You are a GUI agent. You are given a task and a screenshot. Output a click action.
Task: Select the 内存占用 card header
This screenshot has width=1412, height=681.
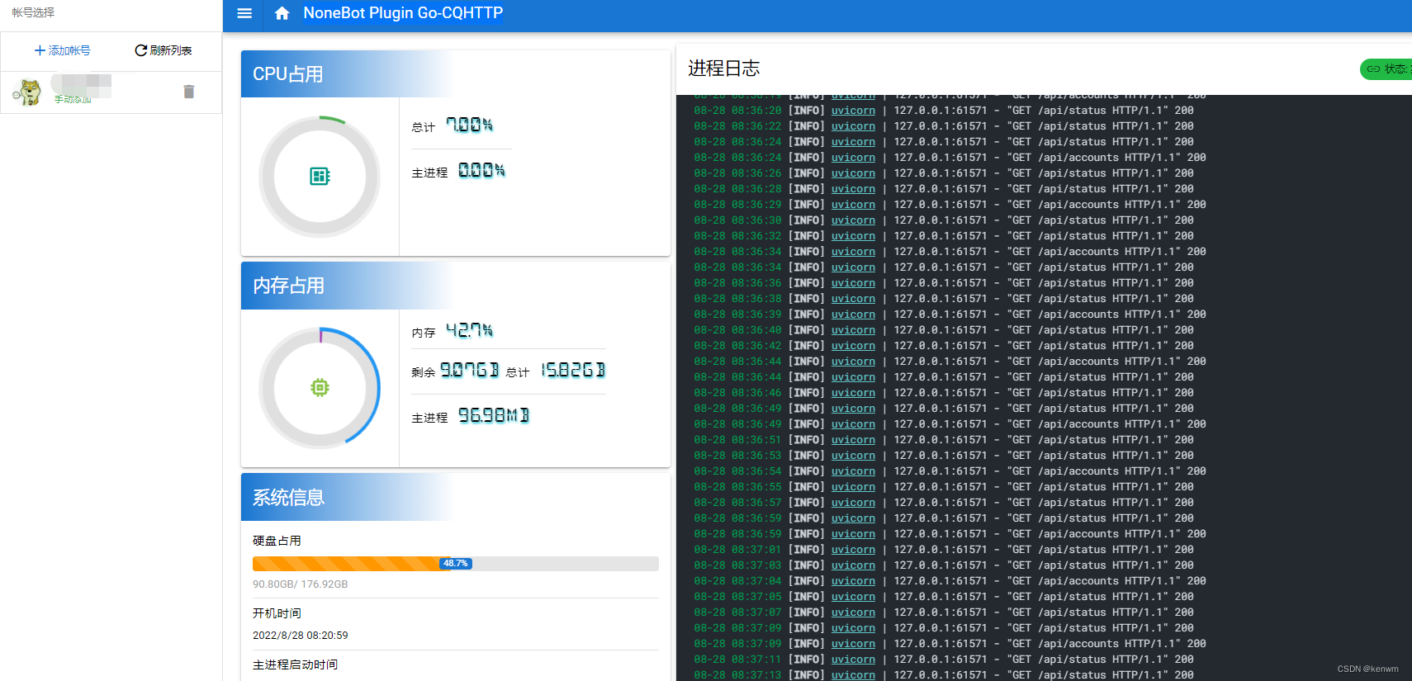456,286
